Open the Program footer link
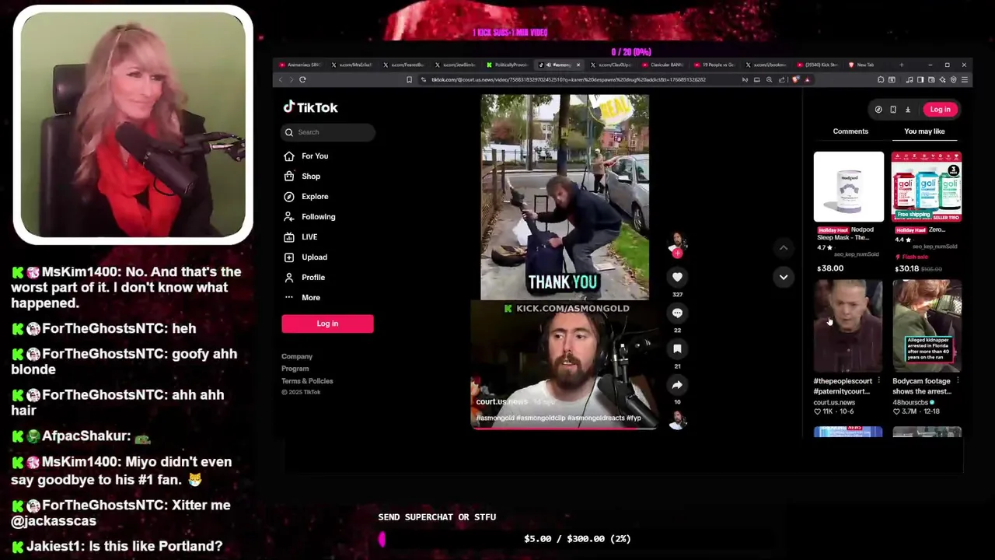The height and width of the screenshot is (560, 995). 295,369
